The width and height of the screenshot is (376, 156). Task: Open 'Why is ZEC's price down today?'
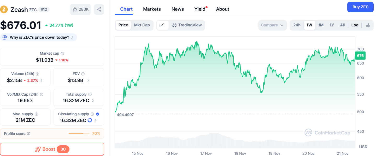39,37
